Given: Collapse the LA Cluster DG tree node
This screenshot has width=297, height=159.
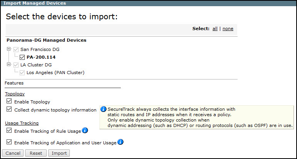Looking at the screenshot, I should [9, 64].
